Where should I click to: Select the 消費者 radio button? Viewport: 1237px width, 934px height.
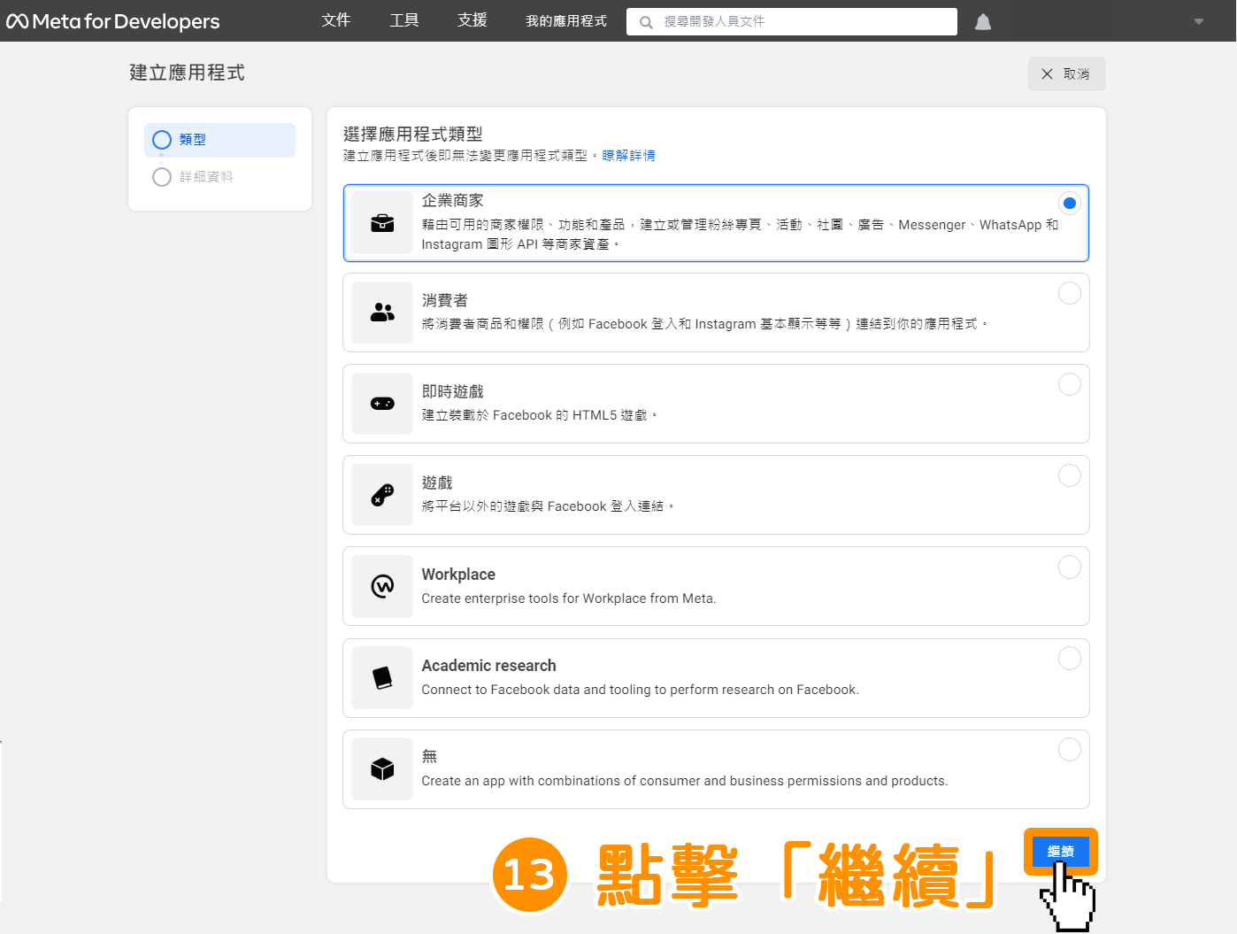click(1070, 293)
